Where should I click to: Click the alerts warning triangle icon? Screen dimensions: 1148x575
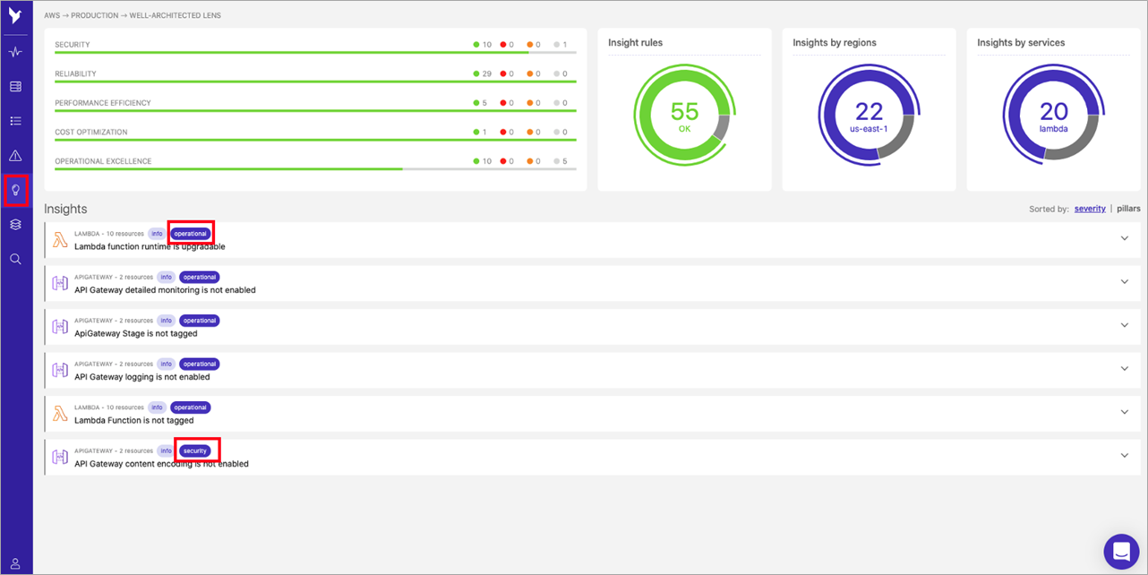click(x=15, y=154)
